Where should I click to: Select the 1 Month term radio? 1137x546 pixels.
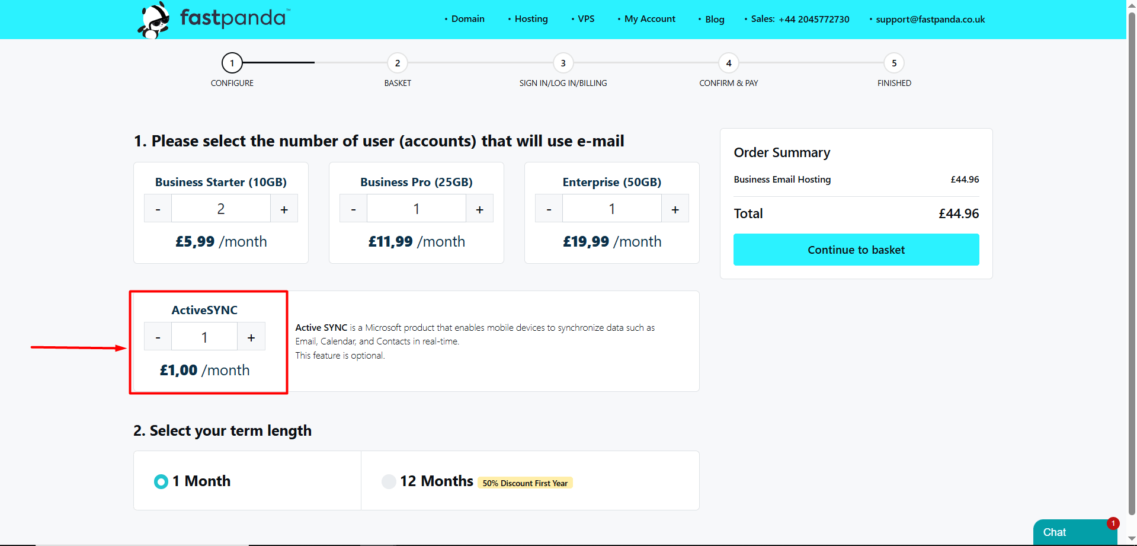click(x=161, y=481)
